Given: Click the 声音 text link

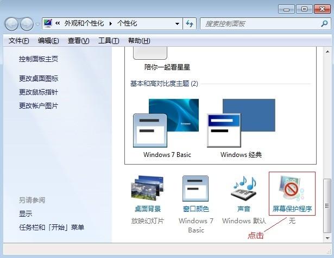Looking at the screenshot, I should [x=244, y=209].
